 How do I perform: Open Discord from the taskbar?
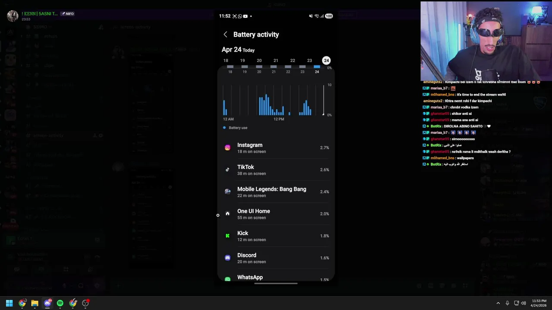click(x=47, y=303)
